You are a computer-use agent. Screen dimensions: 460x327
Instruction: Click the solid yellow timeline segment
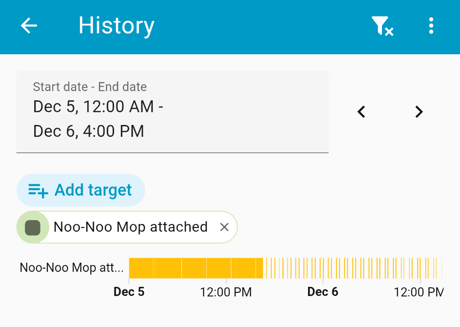click(195, 268)
